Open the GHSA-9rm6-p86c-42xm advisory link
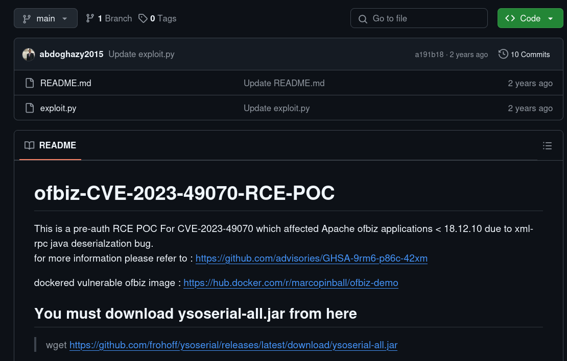The height and width of the screenshot is (361, 567). (312, 258)
